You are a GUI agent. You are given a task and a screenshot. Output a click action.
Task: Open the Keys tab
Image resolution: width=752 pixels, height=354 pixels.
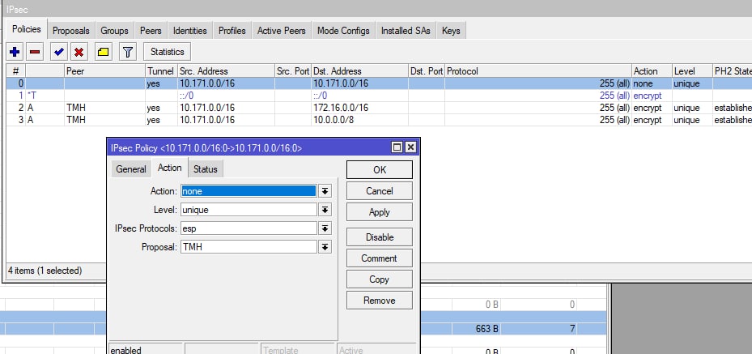point(451,31)
